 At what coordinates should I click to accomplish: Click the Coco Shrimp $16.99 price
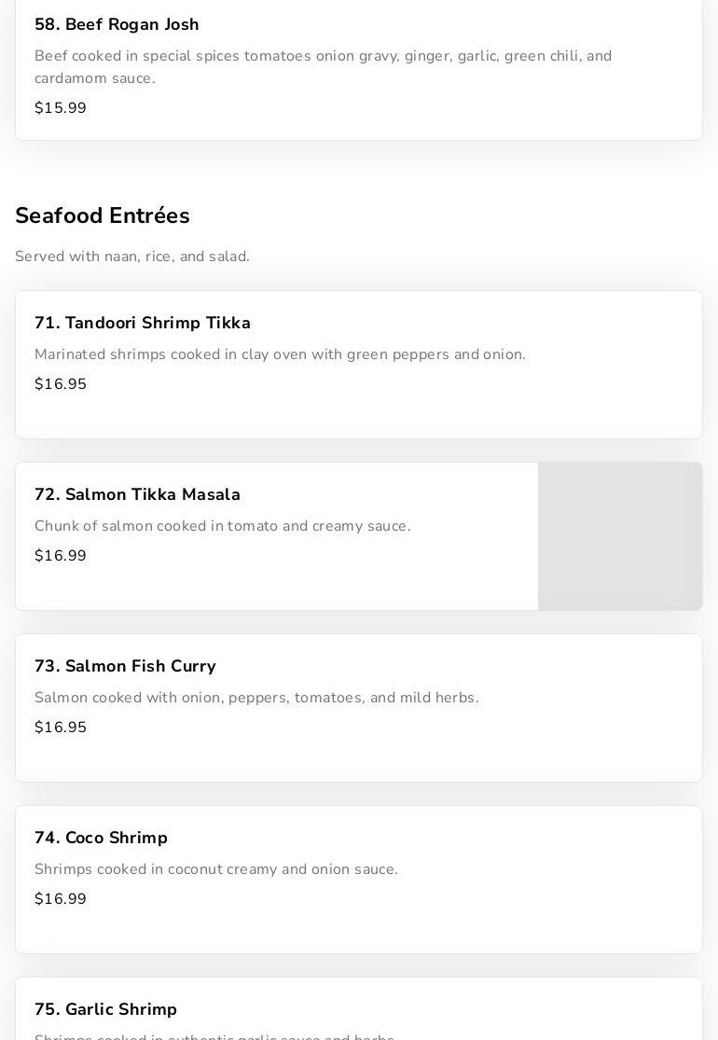pyautogui.click(x=61, y=899)
